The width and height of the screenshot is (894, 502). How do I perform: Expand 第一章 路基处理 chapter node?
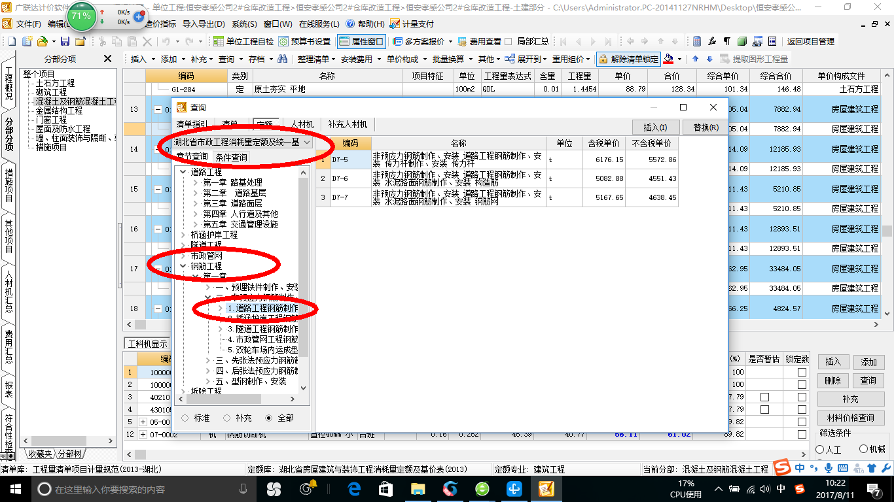tap(195, 182)
